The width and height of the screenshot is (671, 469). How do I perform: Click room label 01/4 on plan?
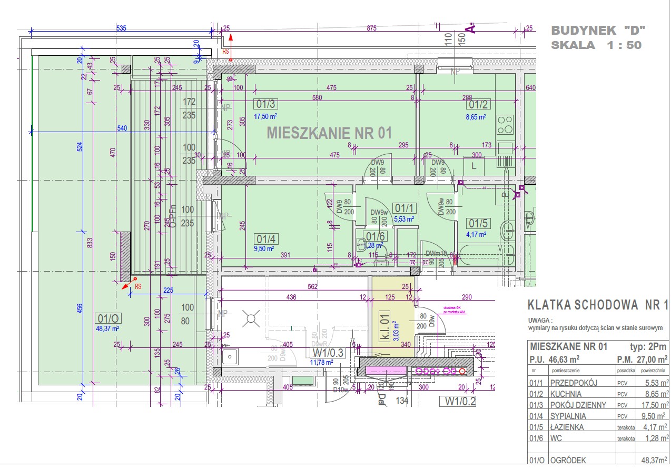[x=266, y=239]
